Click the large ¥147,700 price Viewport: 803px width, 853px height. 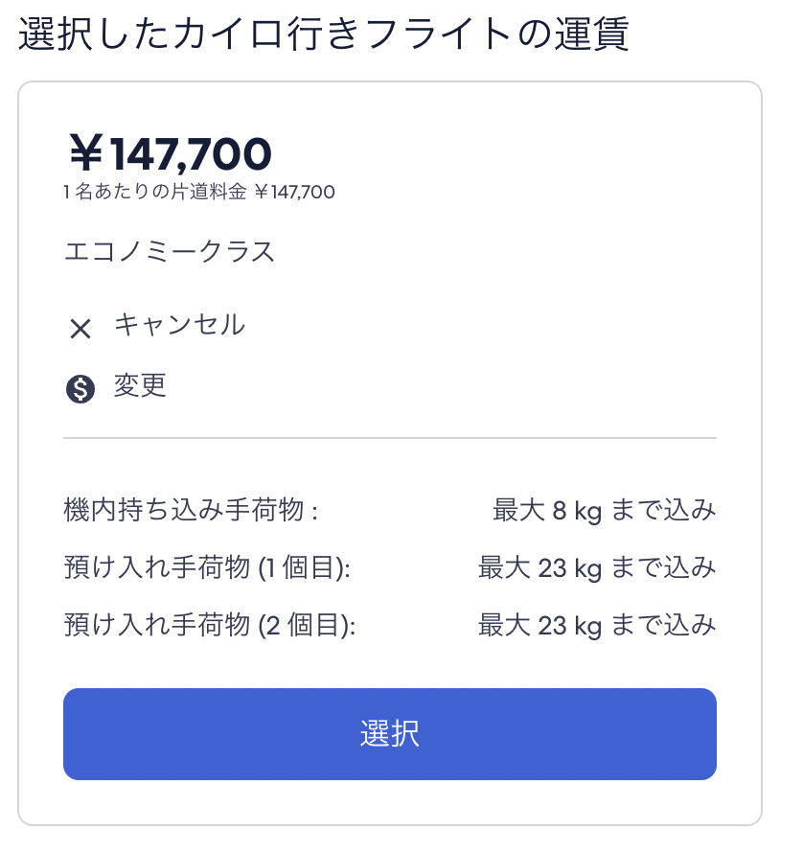(x=171, y=153)
